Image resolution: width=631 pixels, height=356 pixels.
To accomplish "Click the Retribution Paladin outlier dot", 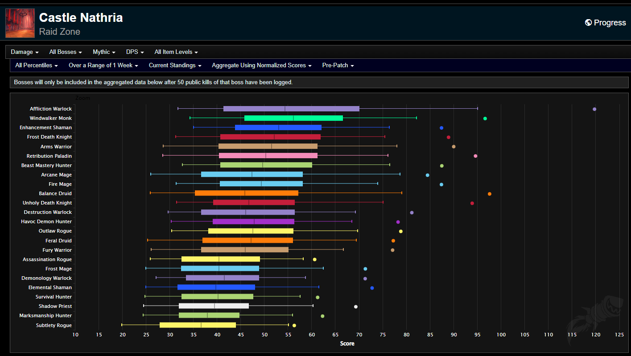I will (475, 156).
